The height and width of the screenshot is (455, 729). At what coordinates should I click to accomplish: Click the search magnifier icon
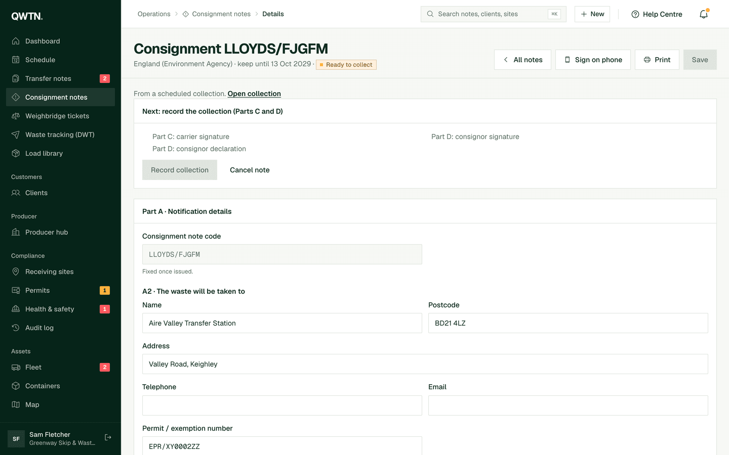(430, 14)
